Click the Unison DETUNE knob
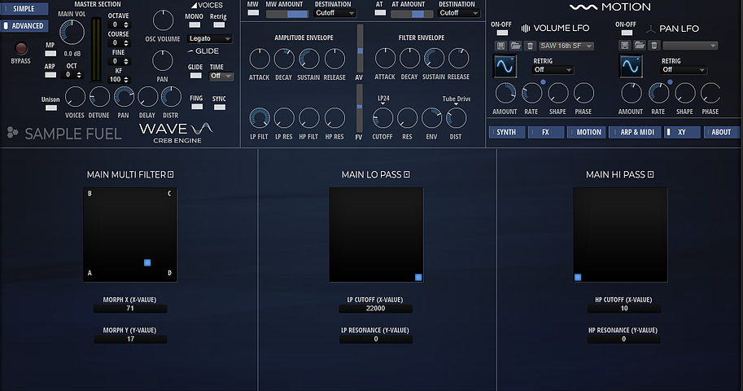Image resolution: width=743 pixels, height=391 pixels. (x=99, y=97)
